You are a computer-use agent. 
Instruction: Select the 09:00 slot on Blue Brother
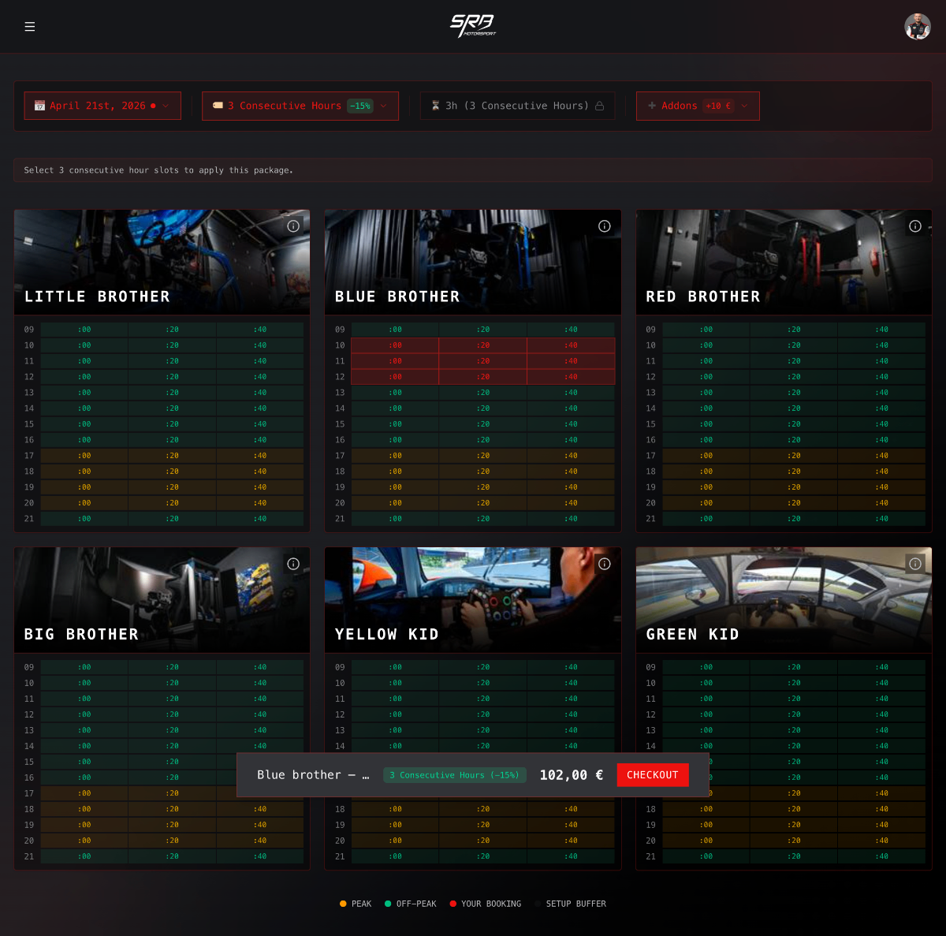point(394,330)
